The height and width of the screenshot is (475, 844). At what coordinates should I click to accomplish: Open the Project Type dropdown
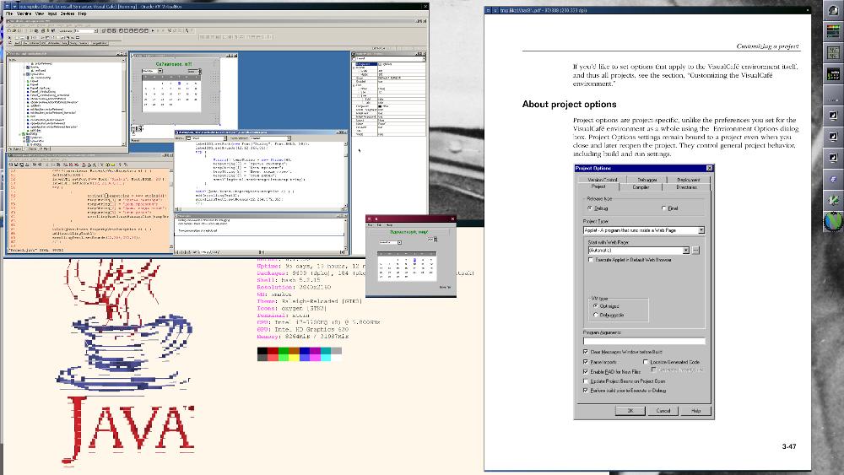[x=701, y=230]
